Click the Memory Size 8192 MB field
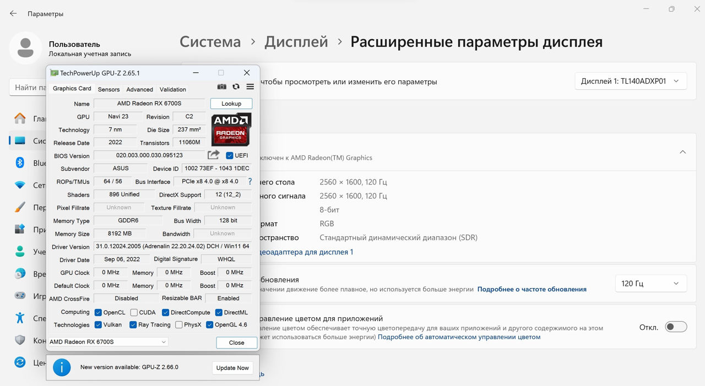 pyautogui.click(x=120, y=233)
